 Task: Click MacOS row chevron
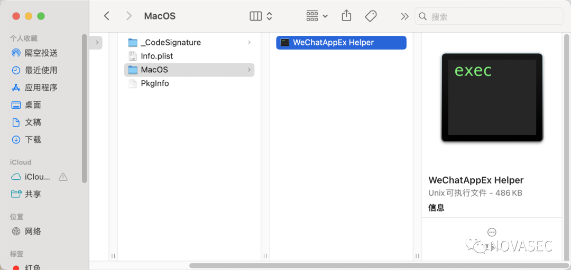click(x=249, y=70)
